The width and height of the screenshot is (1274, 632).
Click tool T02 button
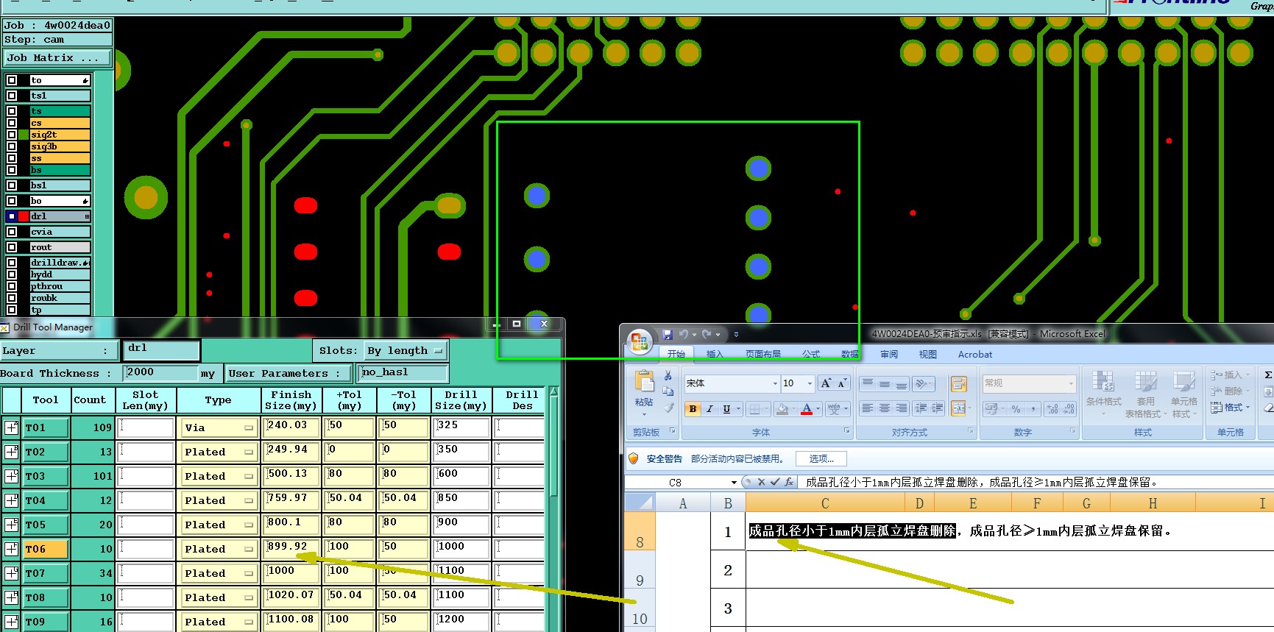pos(46,452)
